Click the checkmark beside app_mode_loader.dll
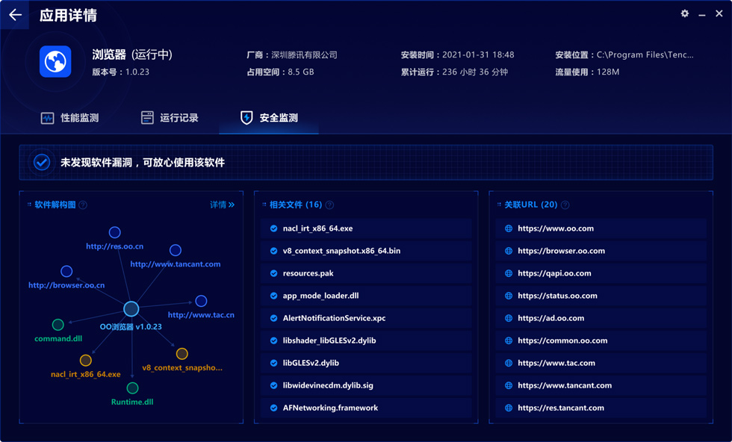Screen dimensions: 732x442 click(273, 296)
